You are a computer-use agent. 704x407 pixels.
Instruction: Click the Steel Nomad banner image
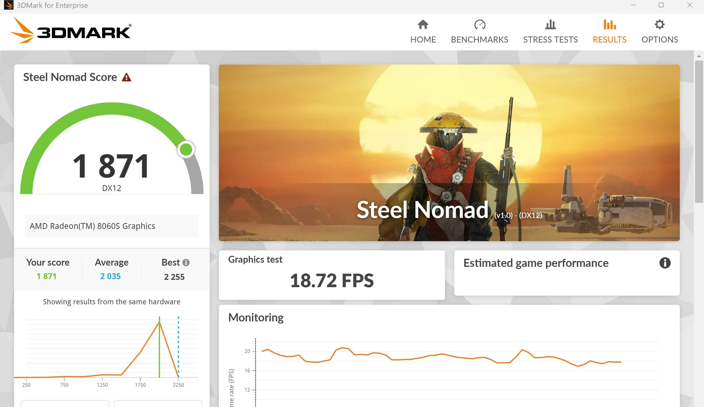point(449,153)
